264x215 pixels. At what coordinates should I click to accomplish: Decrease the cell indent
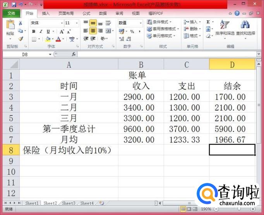[86, 39]
